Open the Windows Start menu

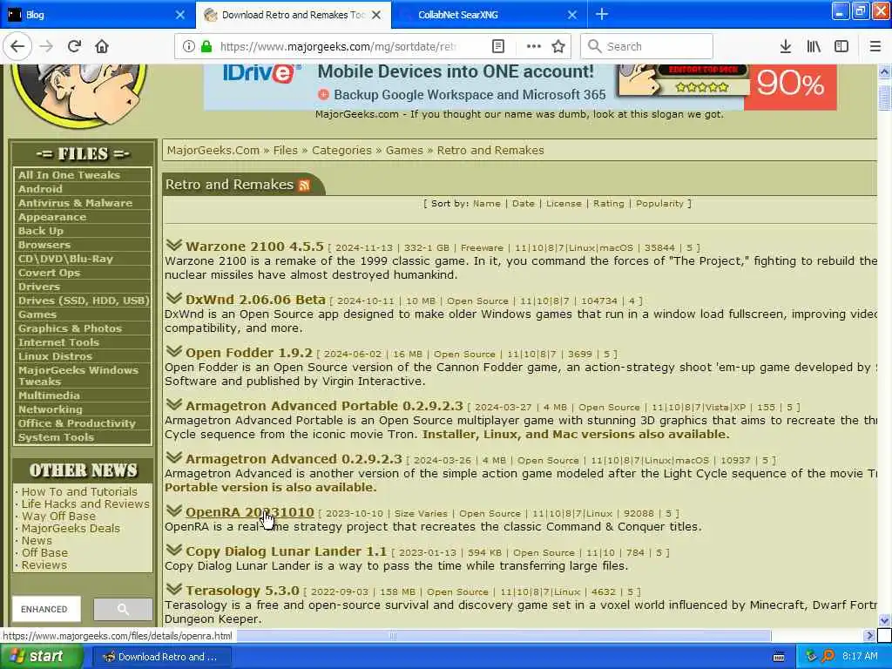pyautogui.click(x=41, y=657)
